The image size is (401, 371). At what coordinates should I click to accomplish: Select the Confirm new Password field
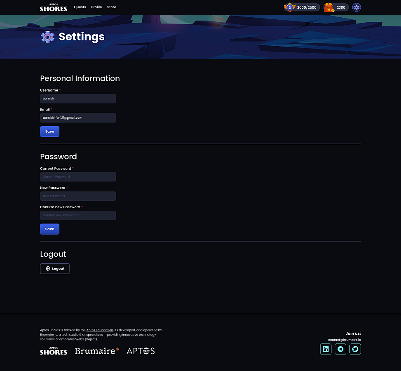(x=78, y=215)
